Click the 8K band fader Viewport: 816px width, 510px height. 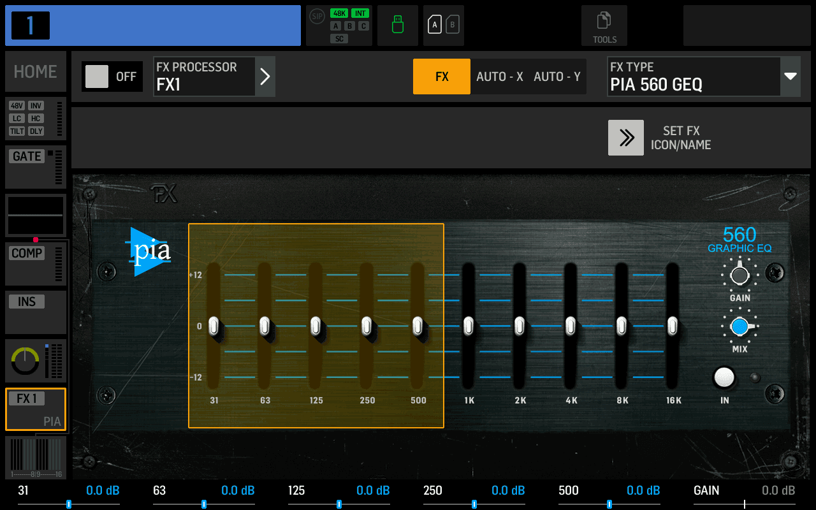(622, 326)
